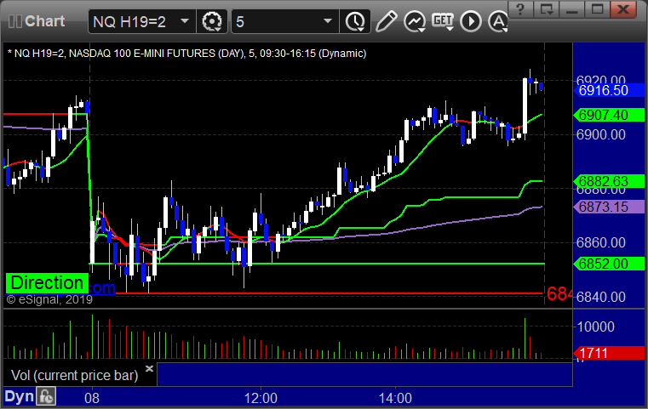648x409 pixels.
Task: Click the GET studies icon
Action: (443, 21)
